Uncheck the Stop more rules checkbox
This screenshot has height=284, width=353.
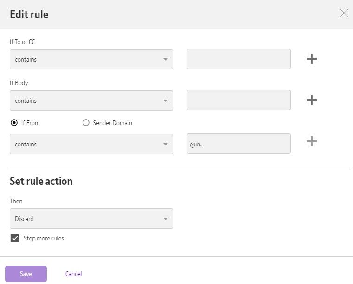pos(14,238)
